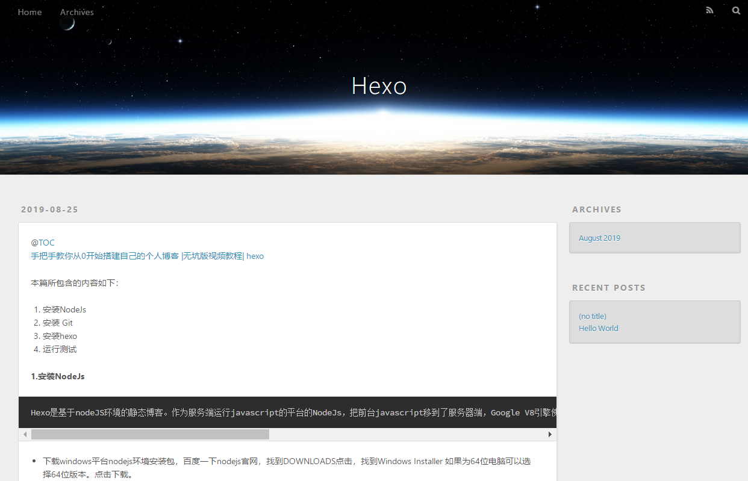Go to the Home menu item
This screenshot has width=748, height=481.
click(30, 12)
